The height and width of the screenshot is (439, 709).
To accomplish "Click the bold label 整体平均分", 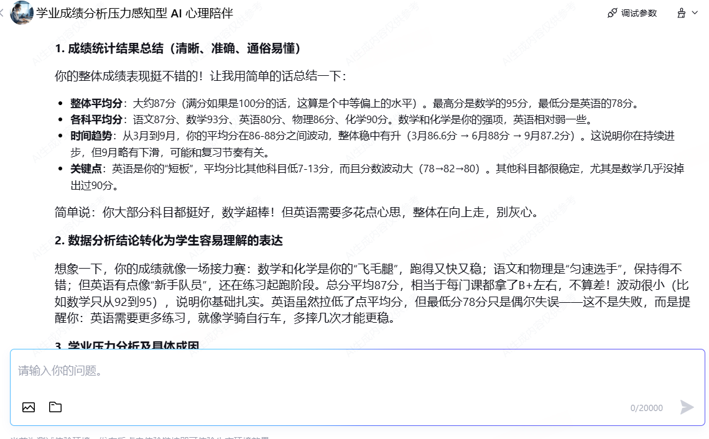I will [x=96, y=103].
